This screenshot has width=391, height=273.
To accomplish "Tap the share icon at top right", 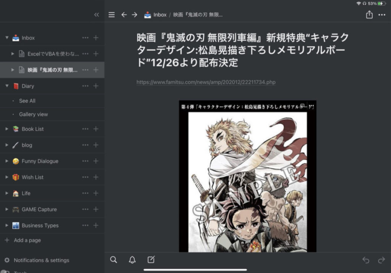I will (369, 15).
